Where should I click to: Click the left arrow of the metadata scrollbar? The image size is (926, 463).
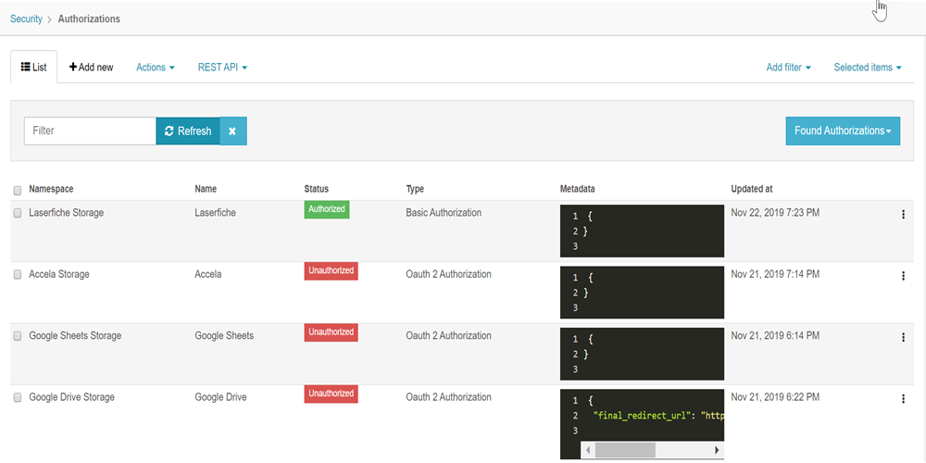588,450
